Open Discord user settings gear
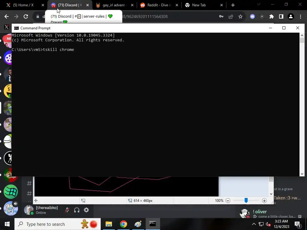Screen dimensions: 307x230 (86, 210)
